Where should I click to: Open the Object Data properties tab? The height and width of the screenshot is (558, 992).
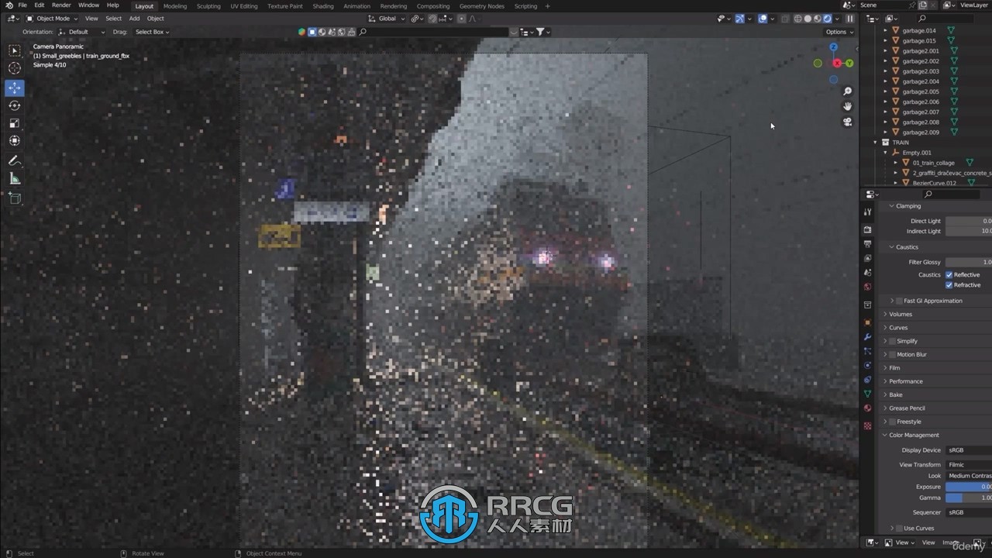[867, 394]
